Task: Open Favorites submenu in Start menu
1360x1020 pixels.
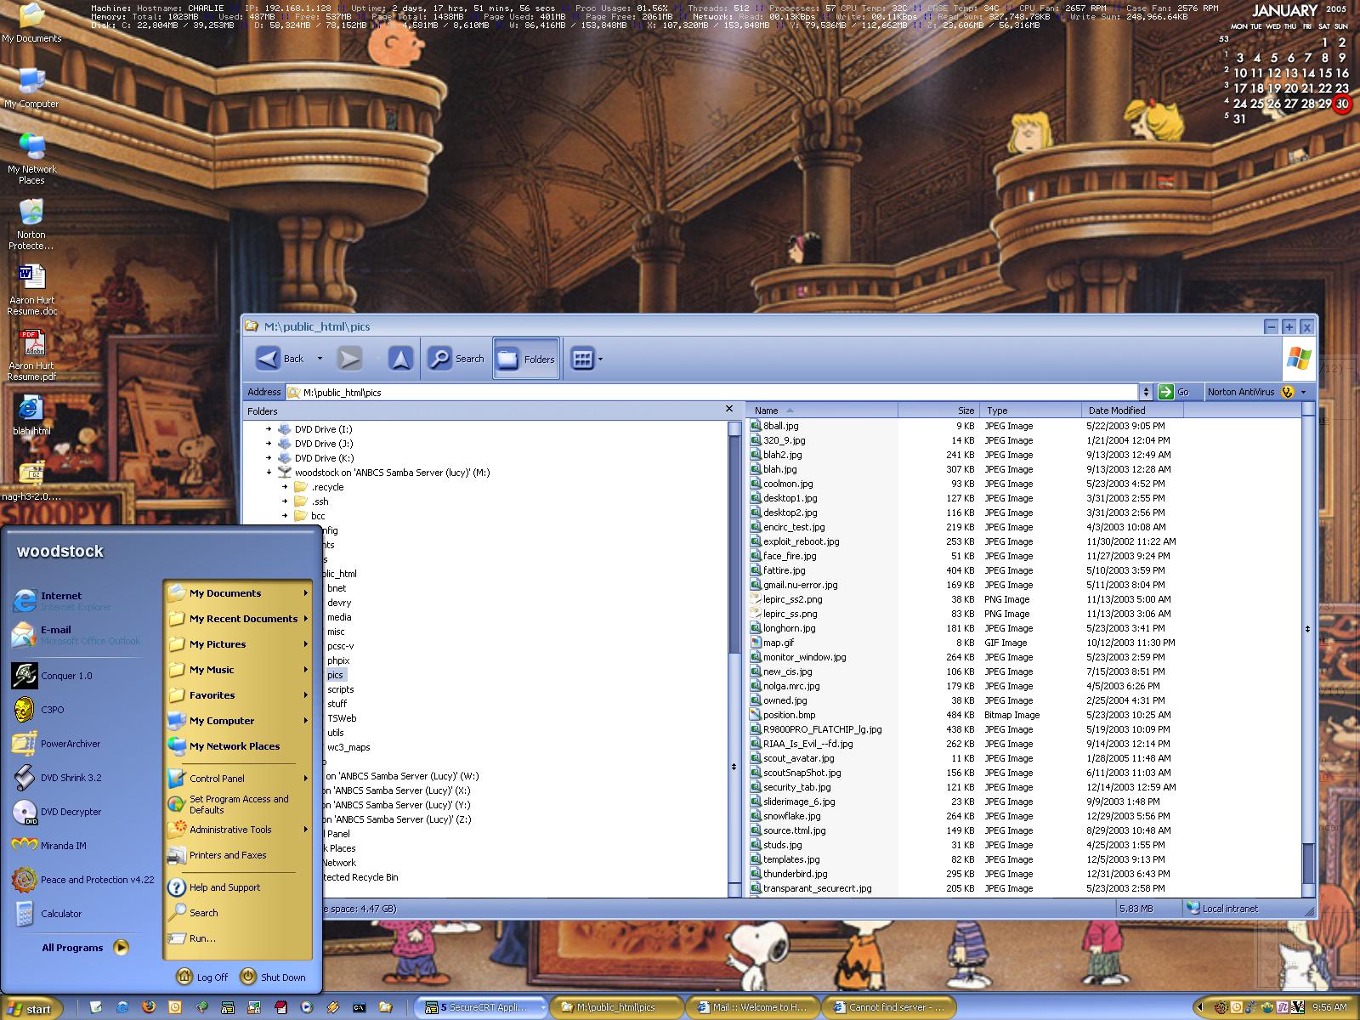Action: [x=239, y=695]
